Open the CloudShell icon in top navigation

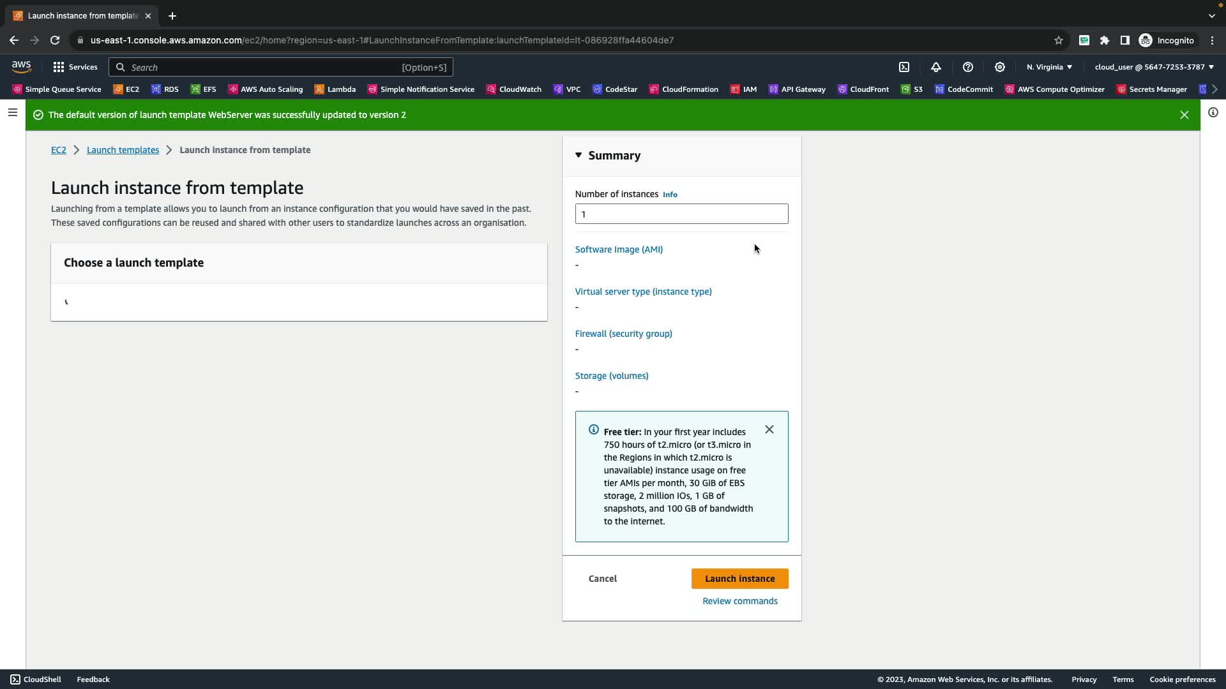point(904,67)
